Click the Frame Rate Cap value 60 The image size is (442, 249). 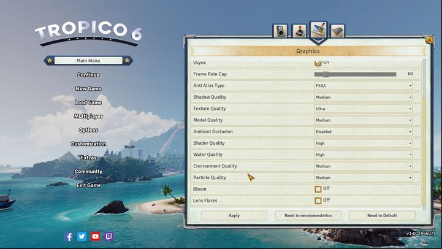pyautogui.click(x=410, y=74)
